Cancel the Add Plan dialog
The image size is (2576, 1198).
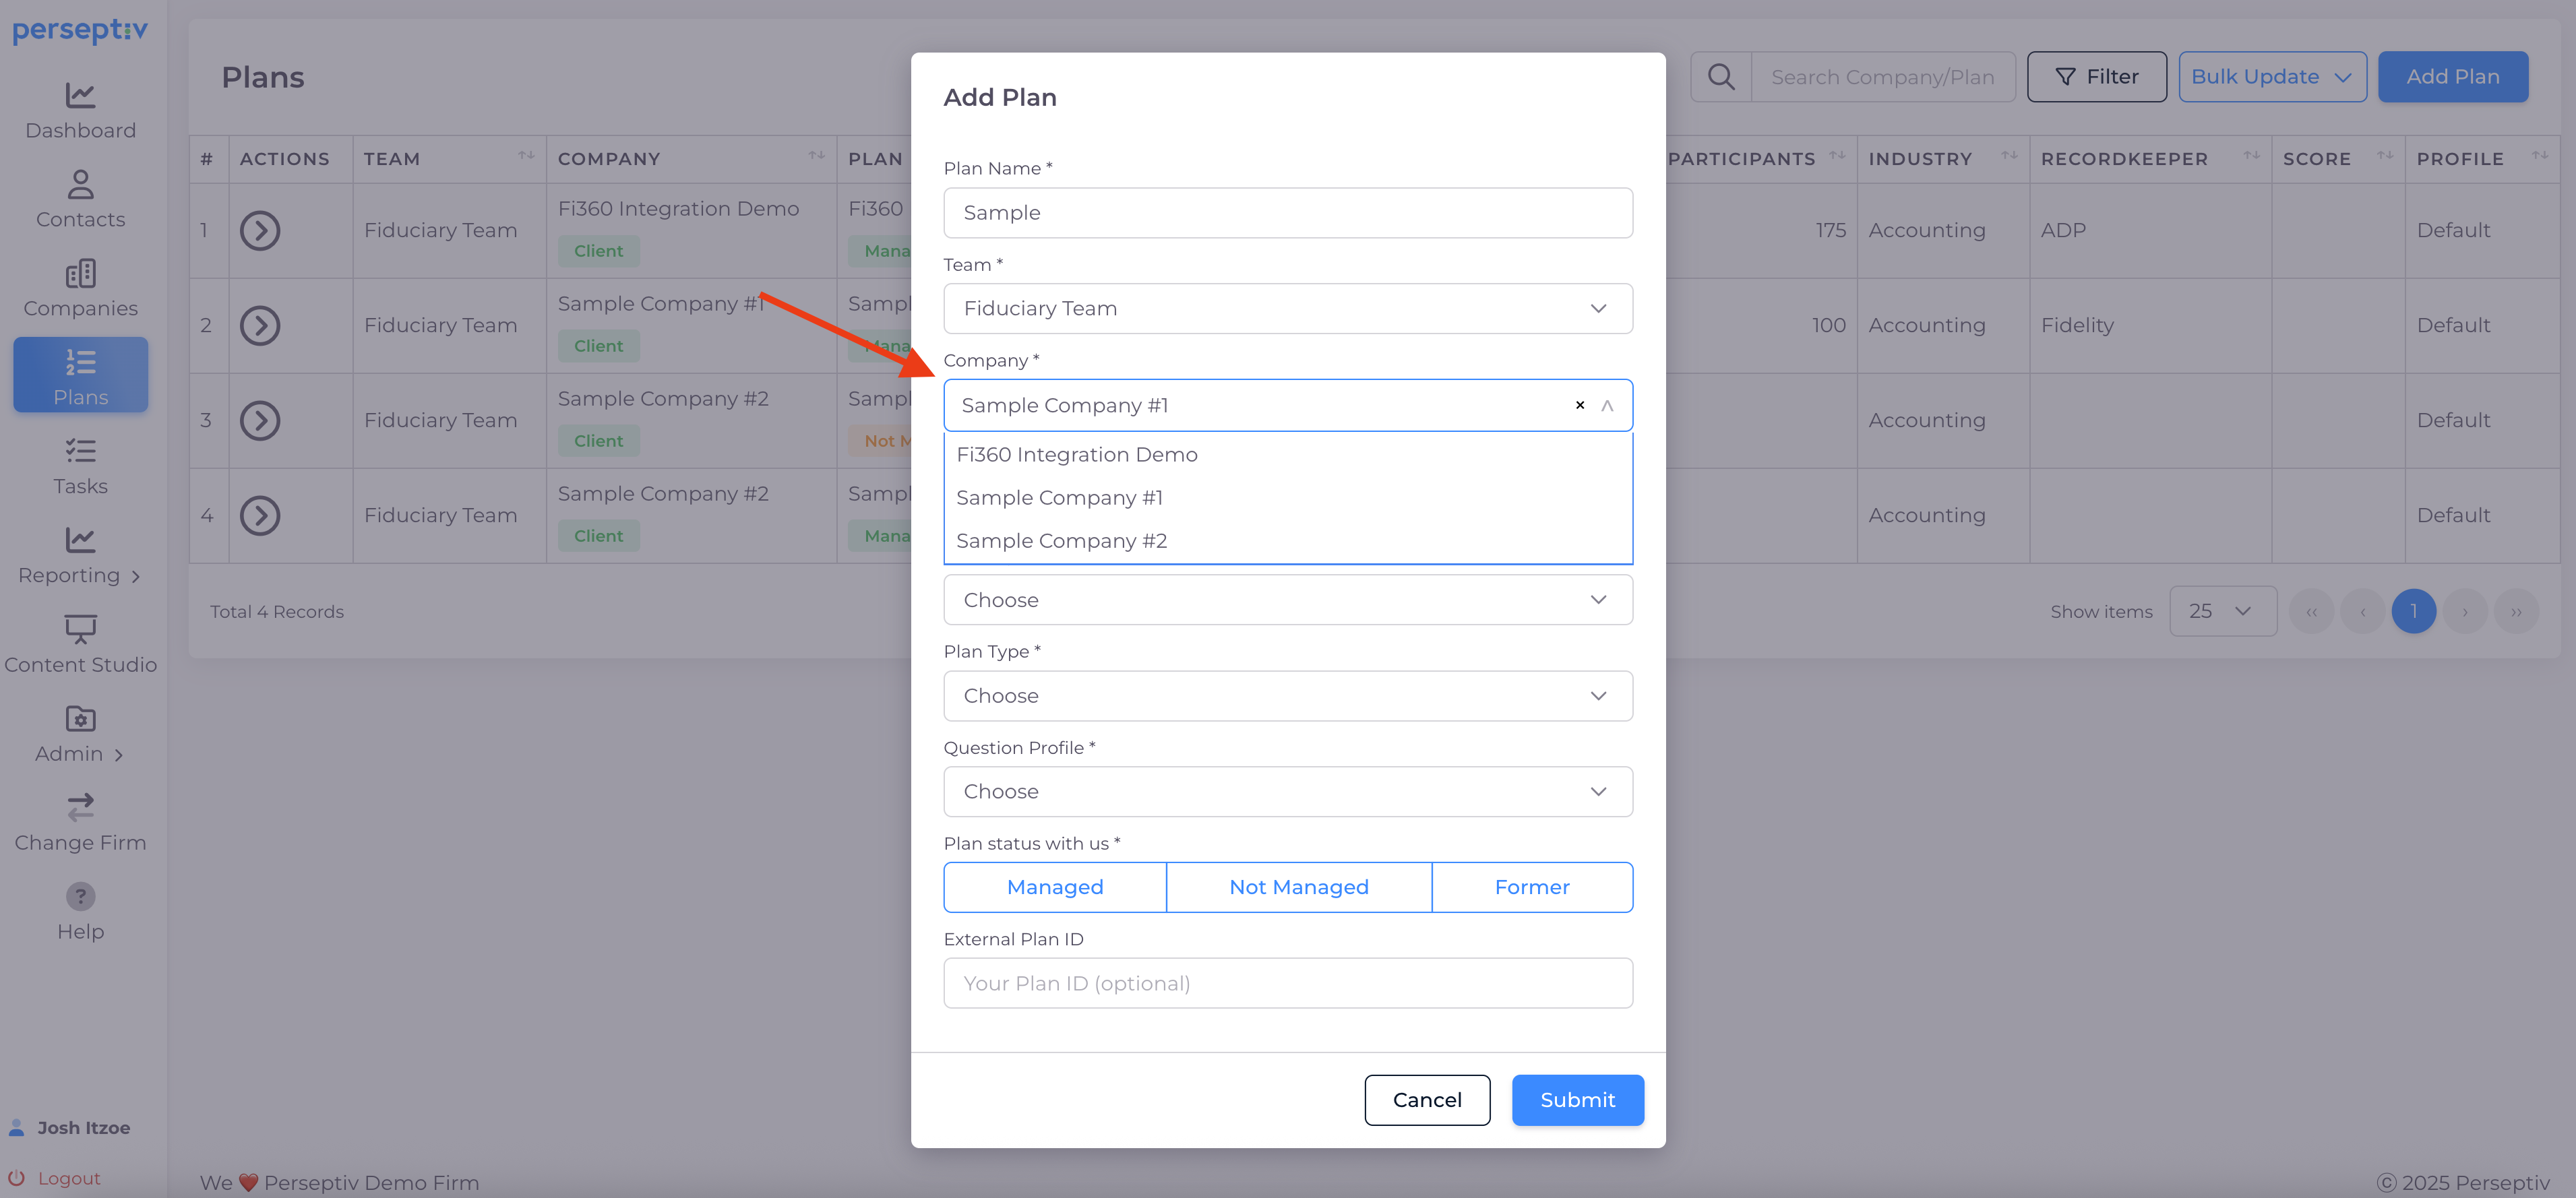point(1426,1100)
